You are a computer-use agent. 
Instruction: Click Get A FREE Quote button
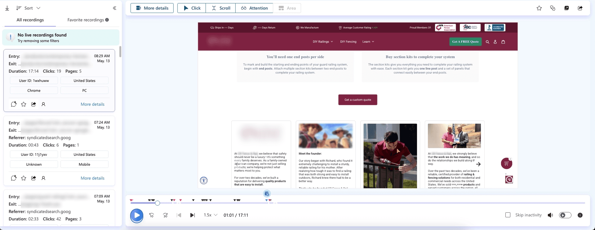tap(465, 42)
